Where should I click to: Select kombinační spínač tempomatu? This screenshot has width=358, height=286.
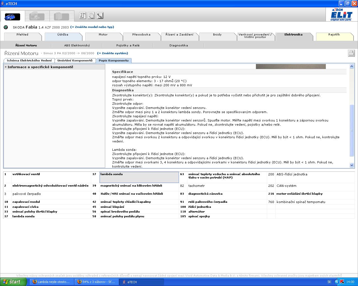(301, 202)
